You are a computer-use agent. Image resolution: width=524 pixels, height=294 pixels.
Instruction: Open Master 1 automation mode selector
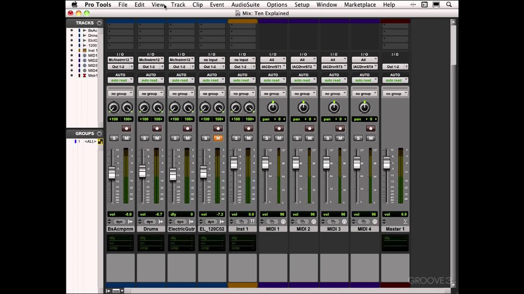tap(395, 80)
